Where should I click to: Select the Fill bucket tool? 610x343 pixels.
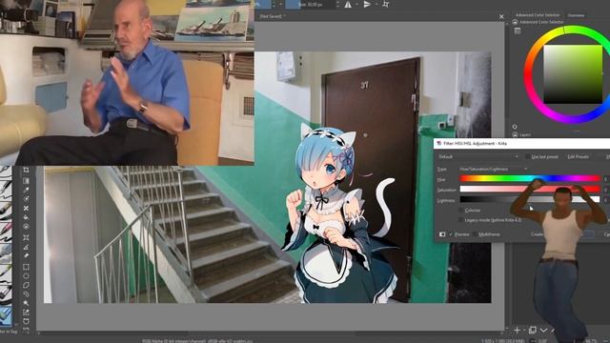(26, 217)
